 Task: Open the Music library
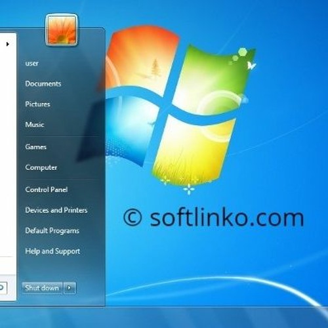[35, 125]
